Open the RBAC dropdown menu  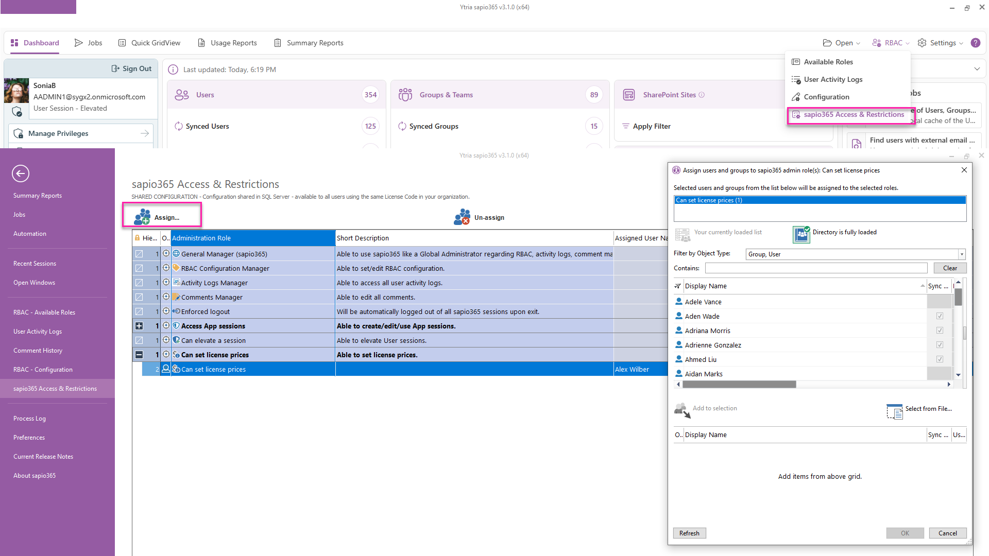(891, 43)
